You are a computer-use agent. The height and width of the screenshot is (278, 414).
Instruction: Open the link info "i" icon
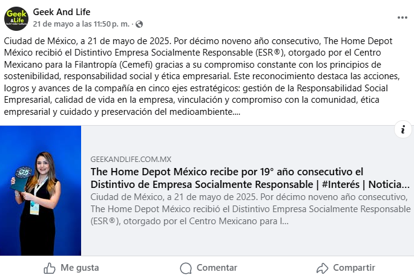[x=403, y=129]
